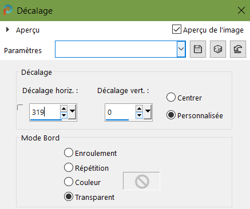The width and height of the screenshot is (250, 209).
Task: Open the Décalage horiz. slider dropdown arrow
Action: (x=72, y=112)
